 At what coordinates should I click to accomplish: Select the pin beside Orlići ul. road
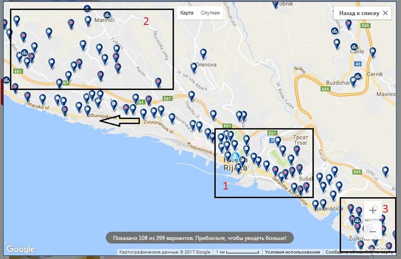click(x=385, y=171)
